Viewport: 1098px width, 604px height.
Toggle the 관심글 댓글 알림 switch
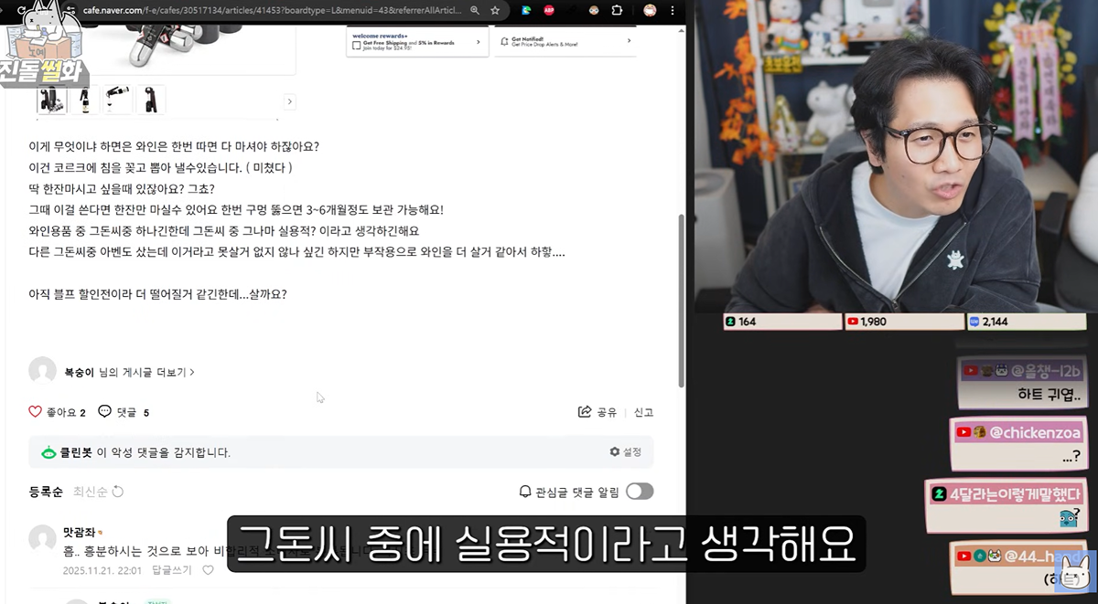coord(640,492)
